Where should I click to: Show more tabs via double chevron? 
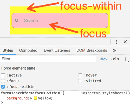click(114, 50)
